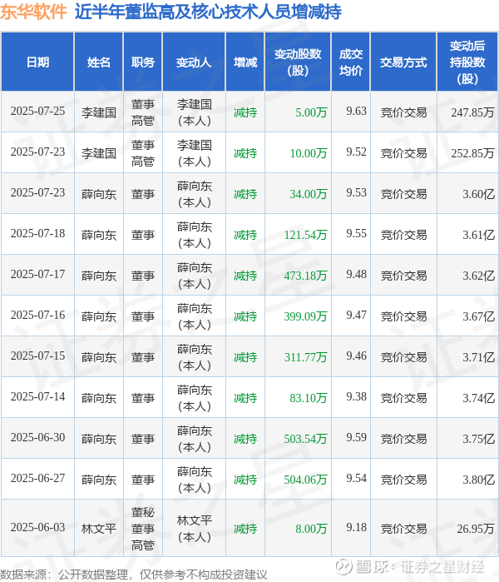Select the date 2025-07-17

click(x=37, y=275)
